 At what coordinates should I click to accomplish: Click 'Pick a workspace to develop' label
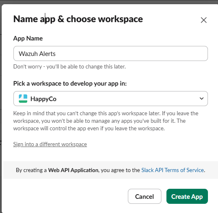click(70, 84)
